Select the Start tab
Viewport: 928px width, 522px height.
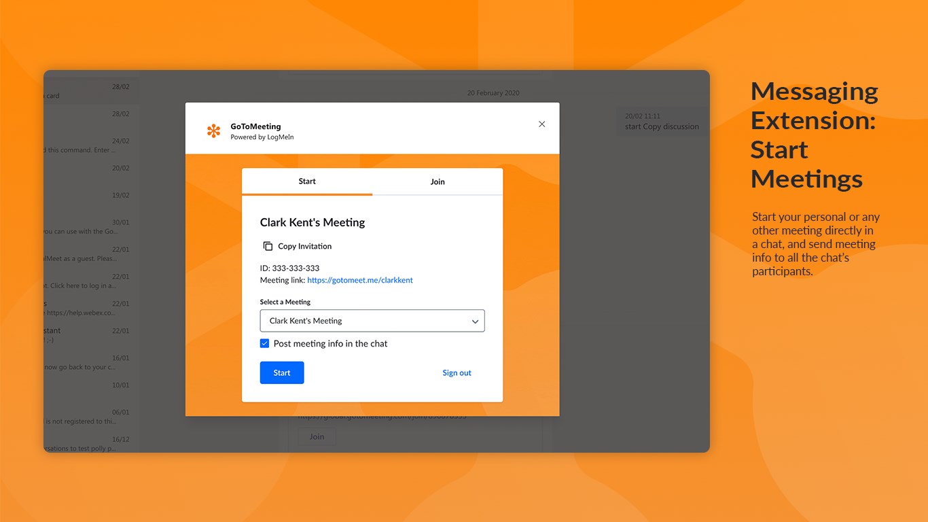[x=307, y=181]
